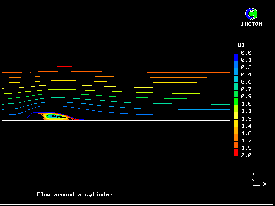275x206 pixels.
Task: Select the 1.4 legend value label
Action: [246, 126]
